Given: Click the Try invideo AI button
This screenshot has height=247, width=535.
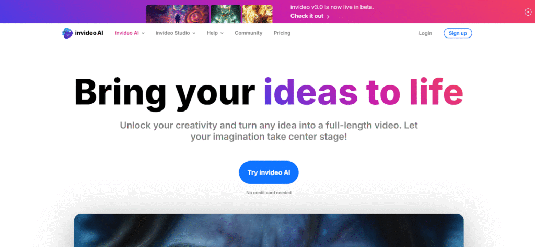Looking at the screenshot, I should click(269, 172).
